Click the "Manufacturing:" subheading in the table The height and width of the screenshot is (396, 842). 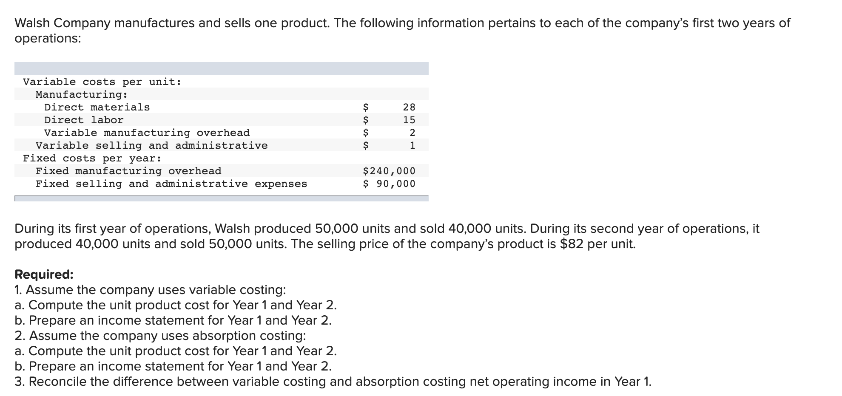click(82, 94)
